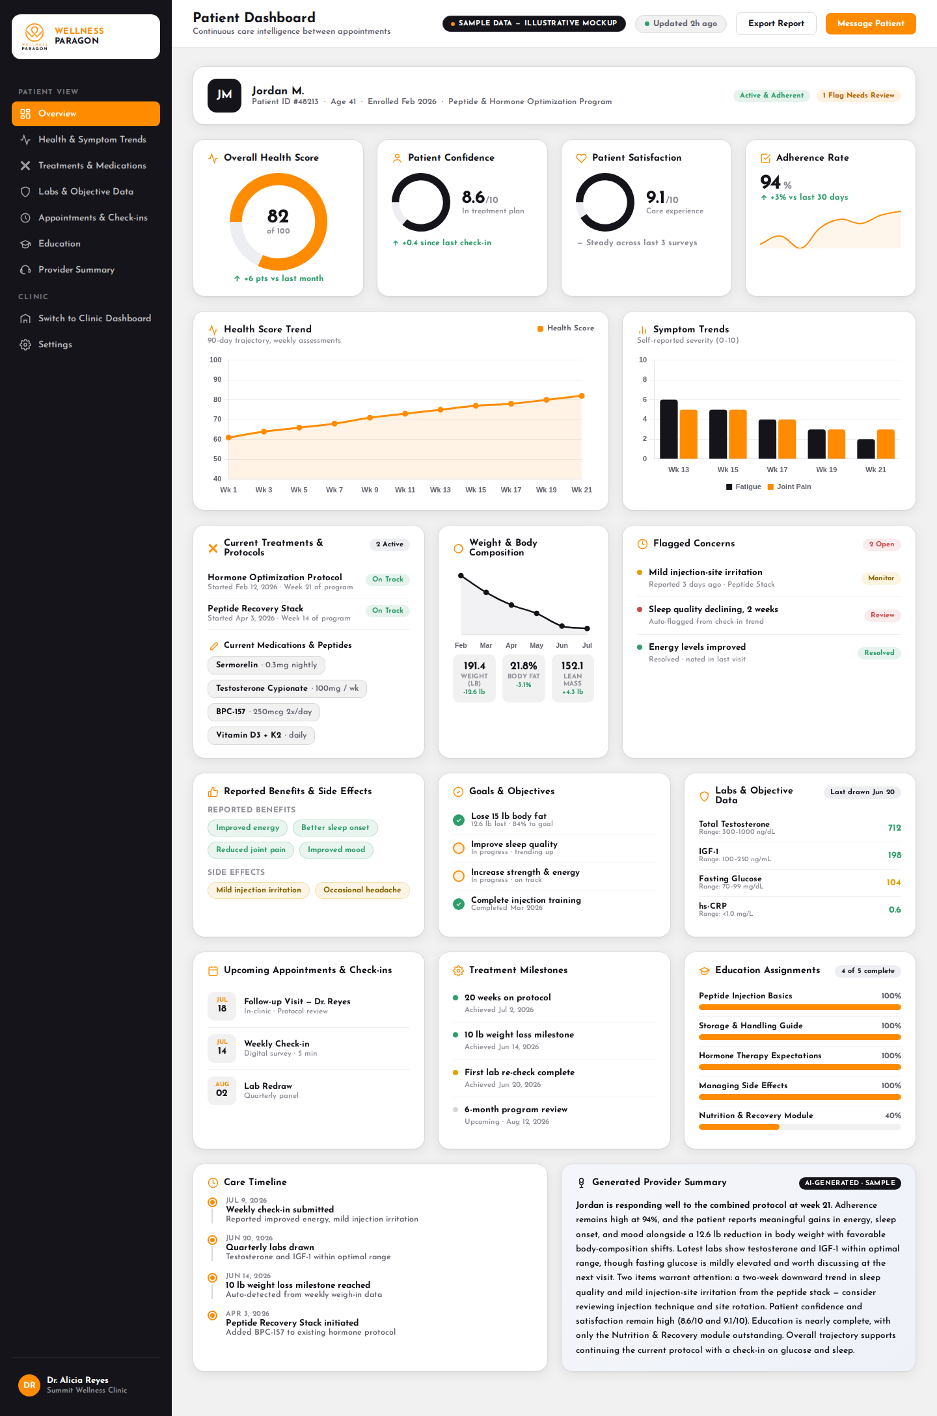The image size is (937, 1416).
Task: Click the Treatments & Medications cross icon
Action: click(25, 166)
